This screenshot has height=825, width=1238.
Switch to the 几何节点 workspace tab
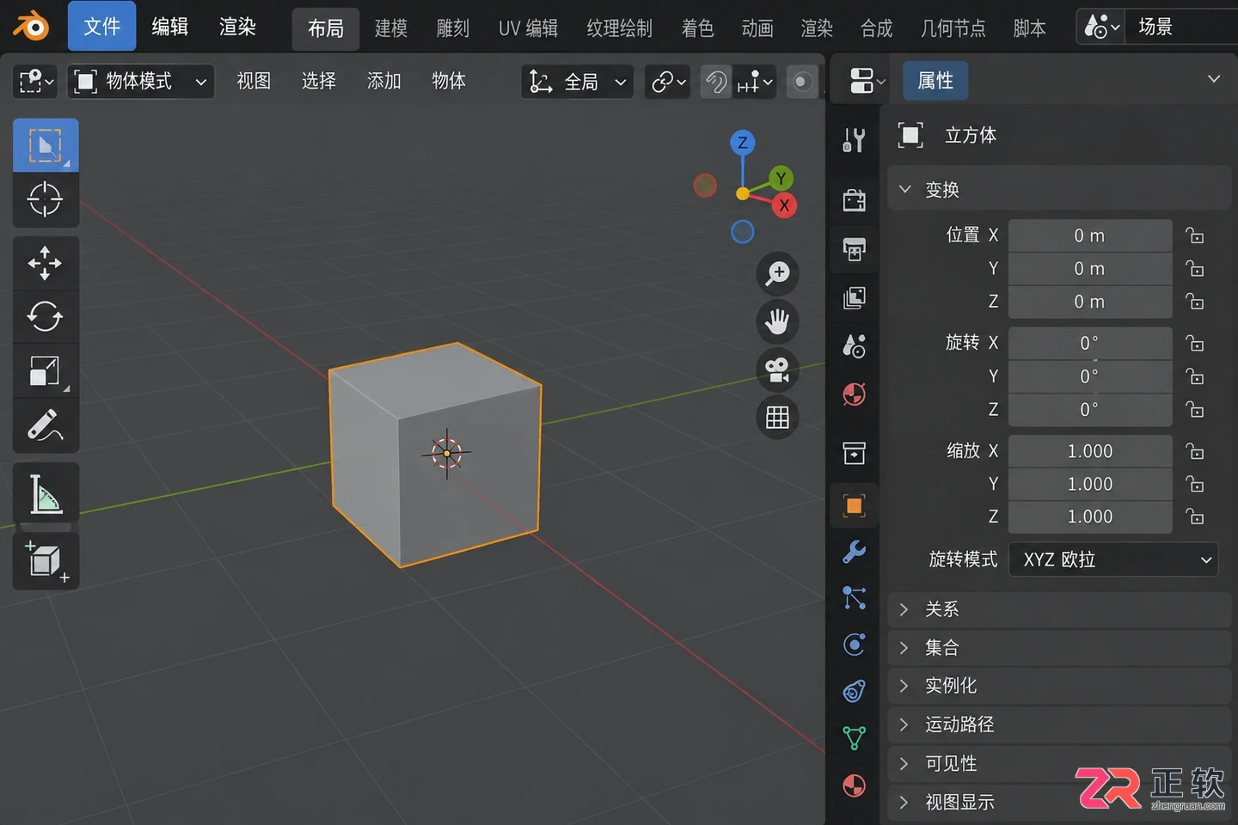953,28
